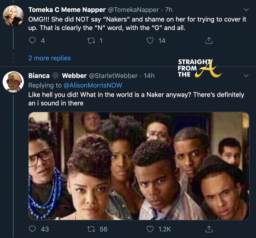Retweet Bianca Webber's tweet
The image size is (256, 238).
[x=91, y=229]
